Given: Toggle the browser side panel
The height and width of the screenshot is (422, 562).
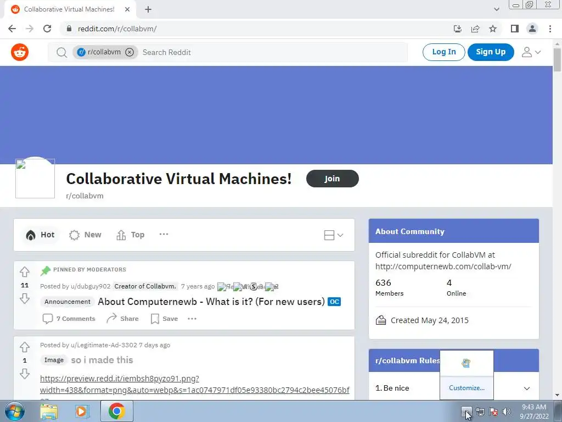Looking at the screenshot, I should [515, 29].
